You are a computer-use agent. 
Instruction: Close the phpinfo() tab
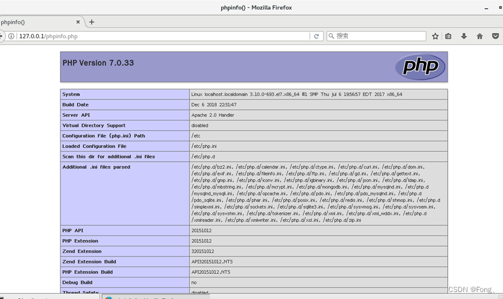(78, 22)
